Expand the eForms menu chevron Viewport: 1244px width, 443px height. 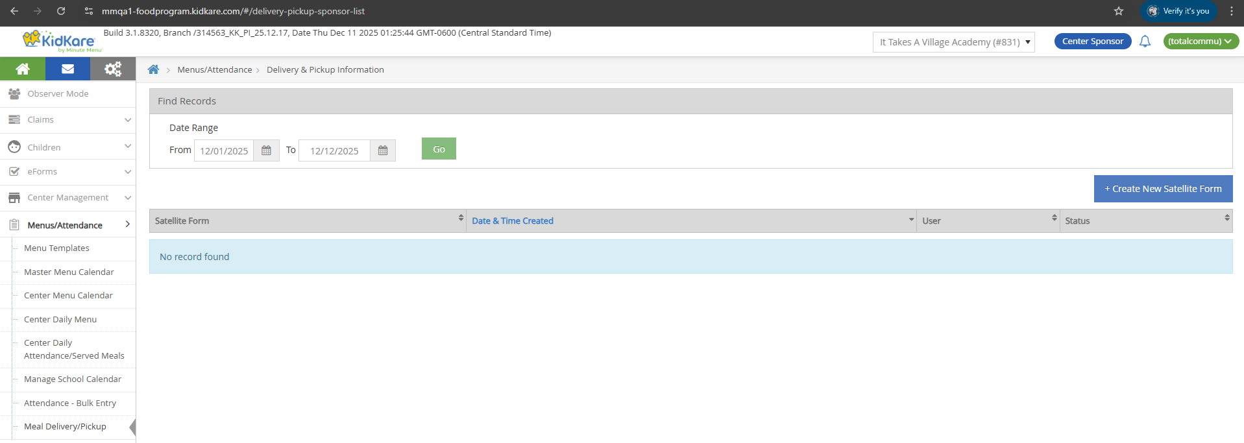(128, 172)
